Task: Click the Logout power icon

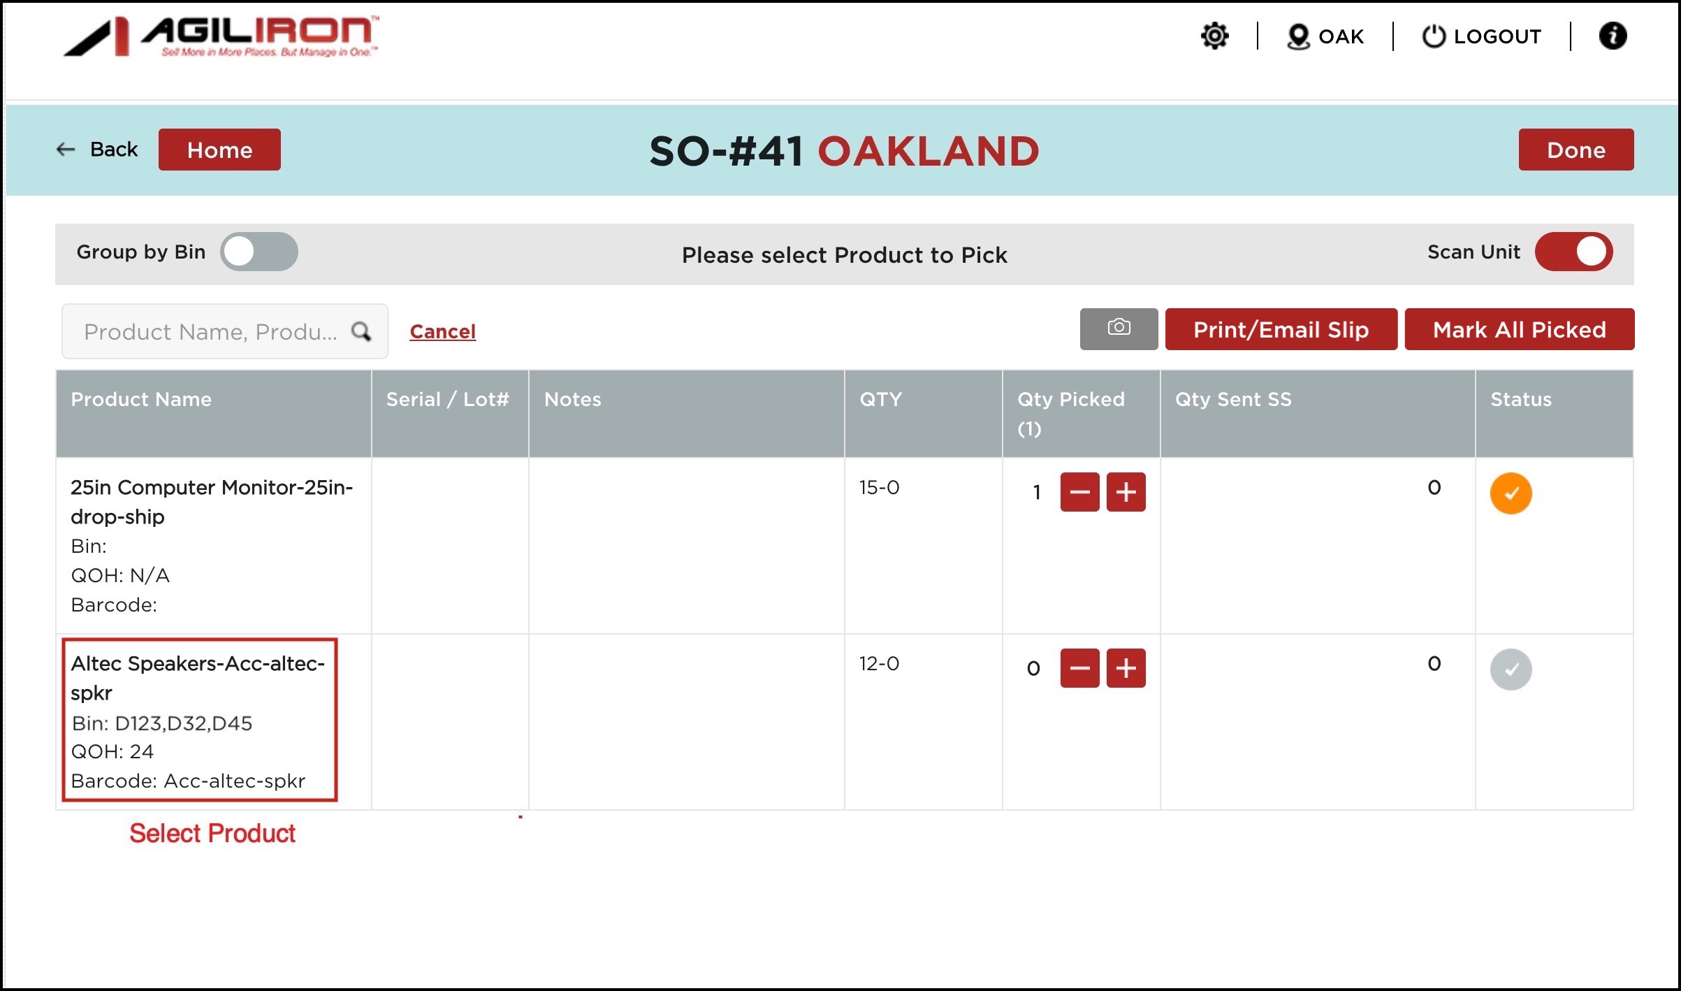Action: click(1433, 36)
